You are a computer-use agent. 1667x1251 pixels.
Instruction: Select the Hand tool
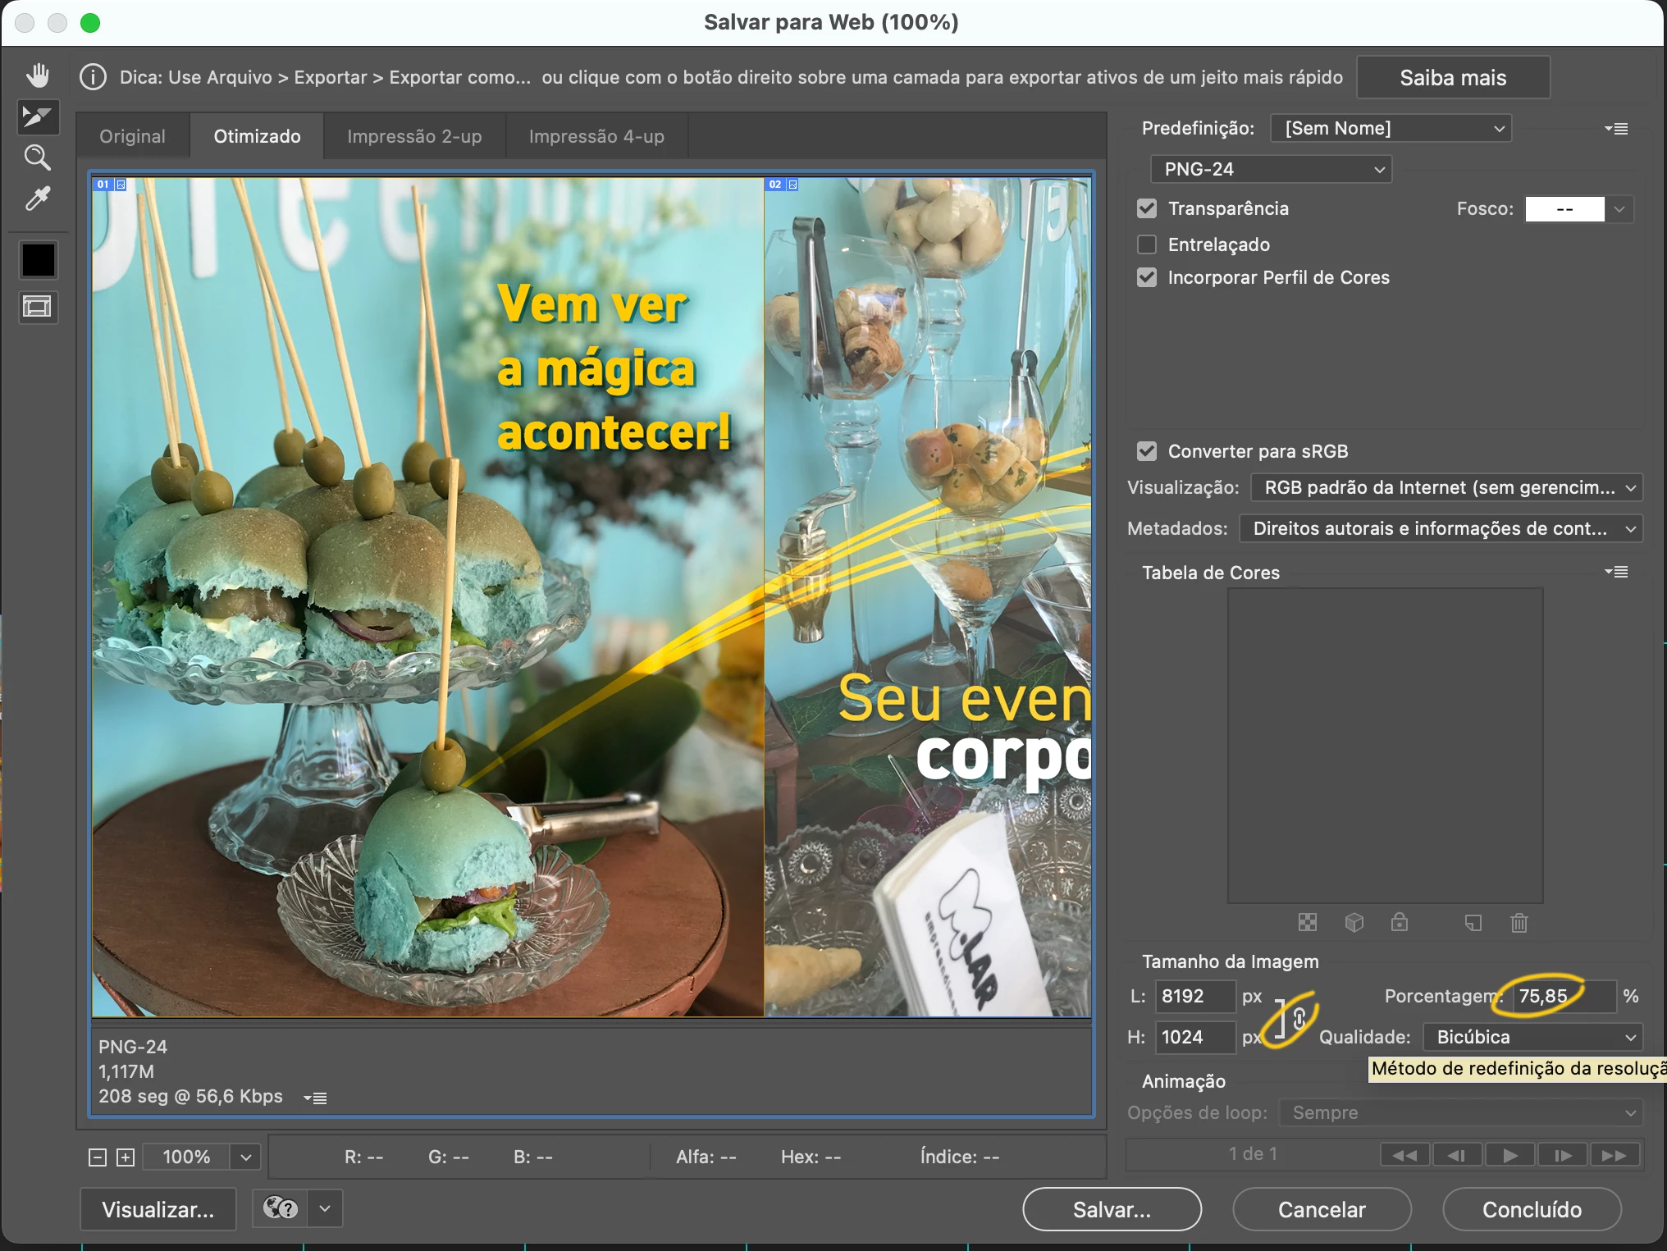(38, 76)
